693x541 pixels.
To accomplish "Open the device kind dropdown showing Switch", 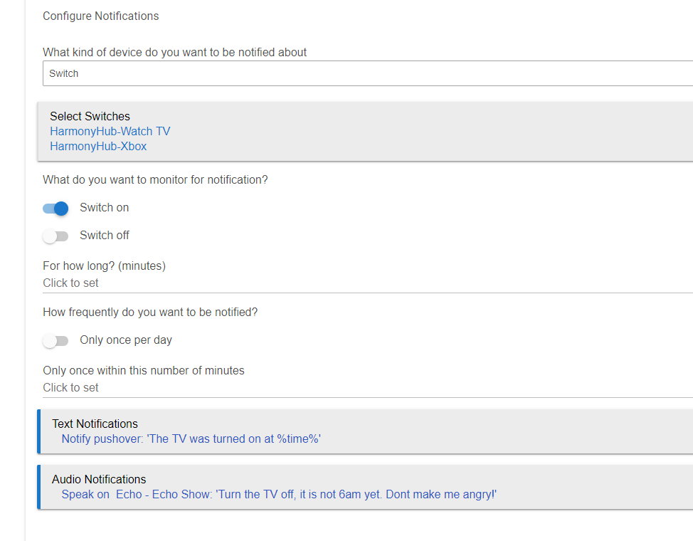I will (x=368, y=73).
